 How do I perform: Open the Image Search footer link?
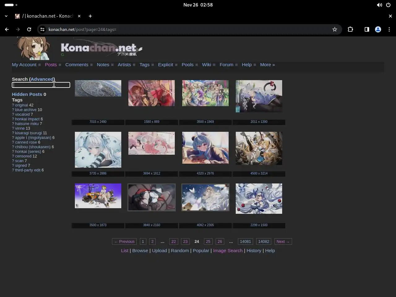[x=228, y=251]
